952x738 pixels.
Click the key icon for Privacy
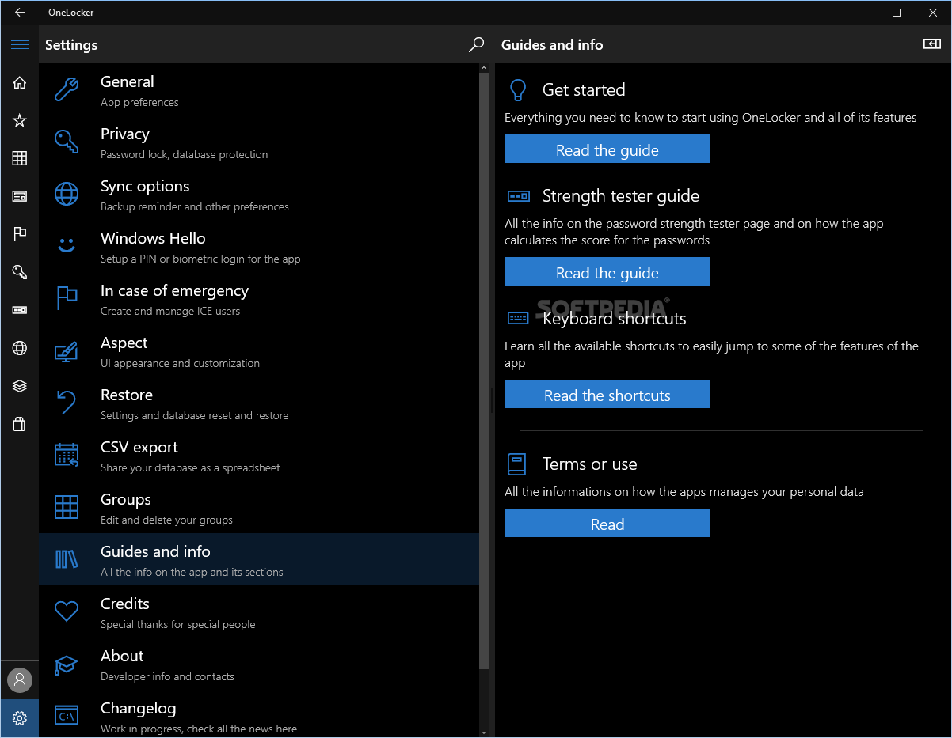pos(67,142)
